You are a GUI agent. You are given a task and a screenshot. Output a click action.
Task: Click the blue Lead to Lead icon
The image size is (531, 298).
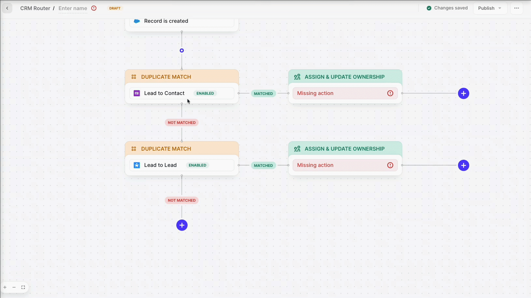pyautogui.click(x=137, y=165)
